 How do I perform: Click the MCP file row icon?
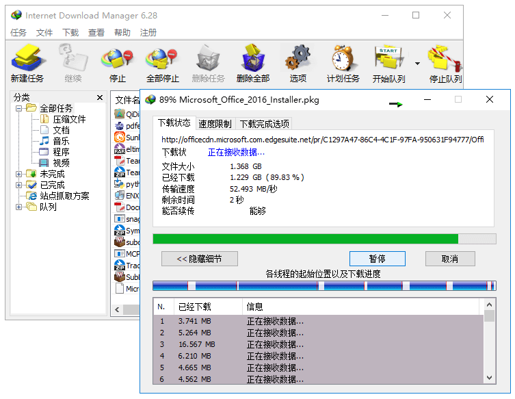[x=119, y=253]
